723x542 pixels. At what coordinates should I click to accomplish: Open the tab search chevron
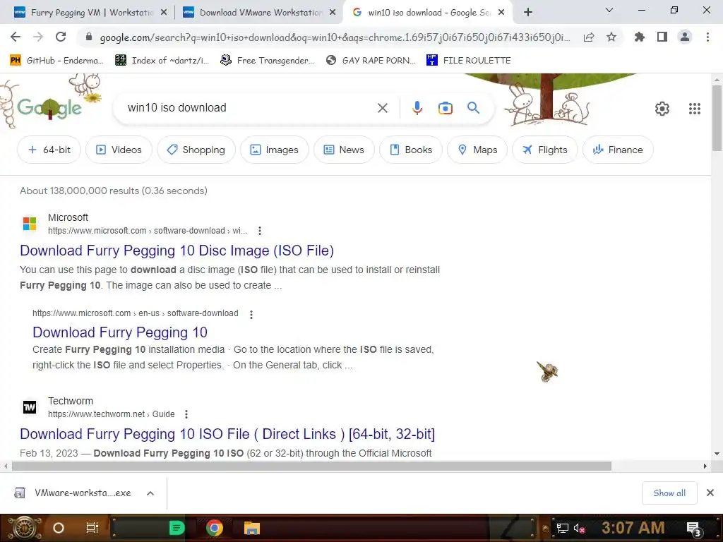point(609,10)
